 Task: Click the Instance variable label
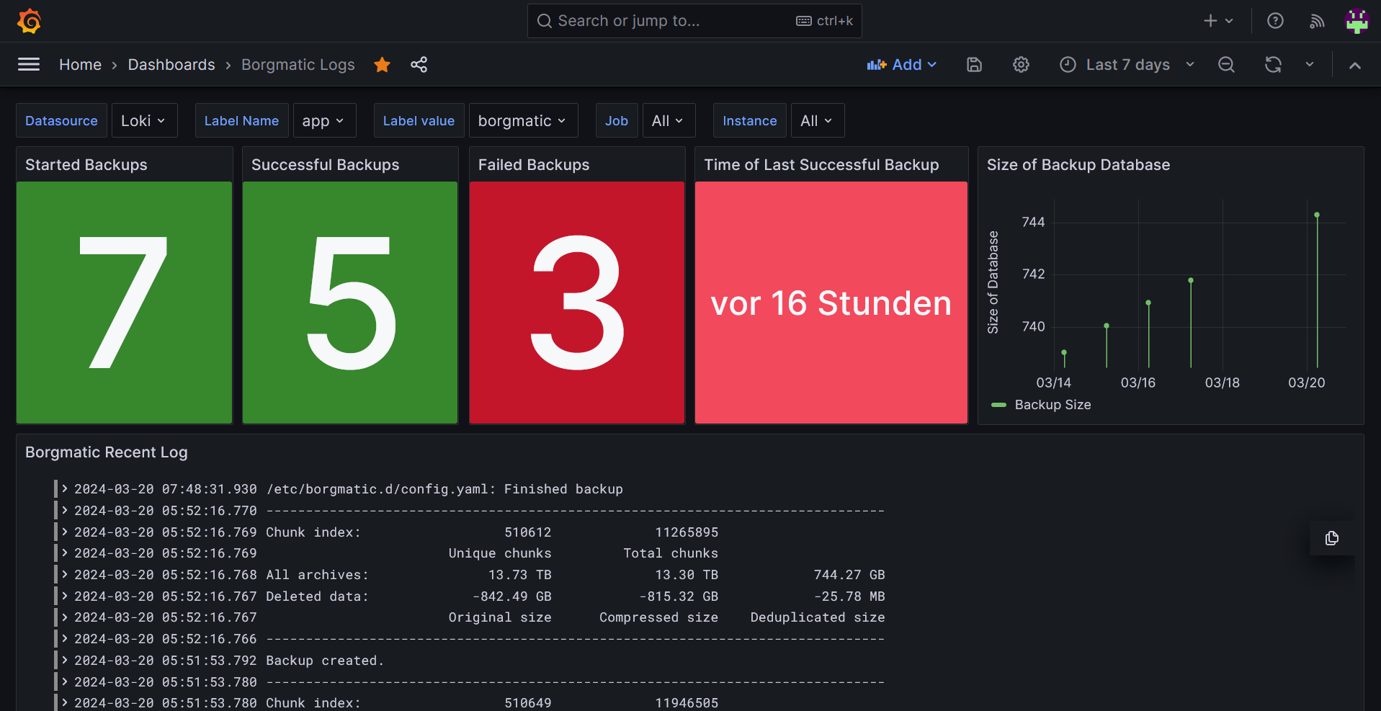pyautogui.click(x=749, y=120)
